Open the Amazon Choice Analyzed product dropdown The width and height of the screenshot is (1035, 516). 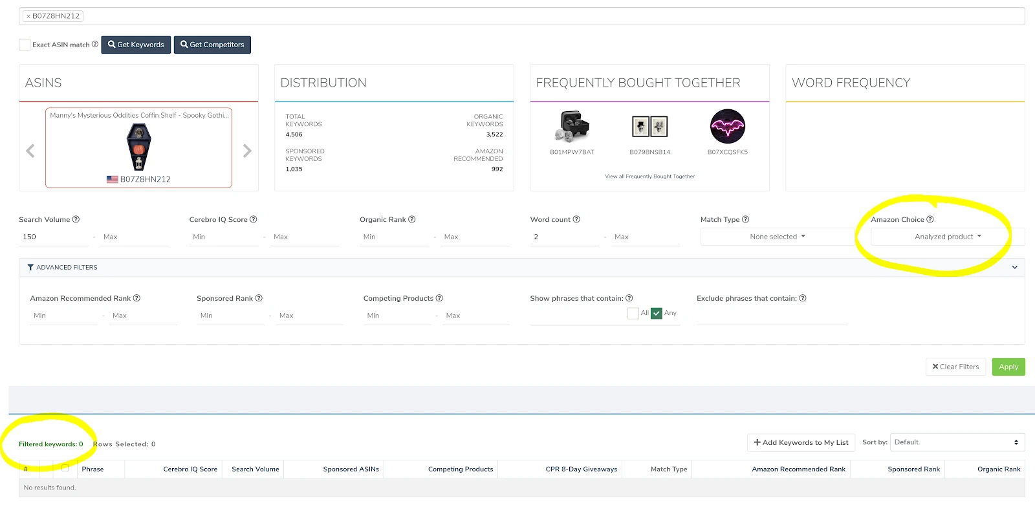947,237
